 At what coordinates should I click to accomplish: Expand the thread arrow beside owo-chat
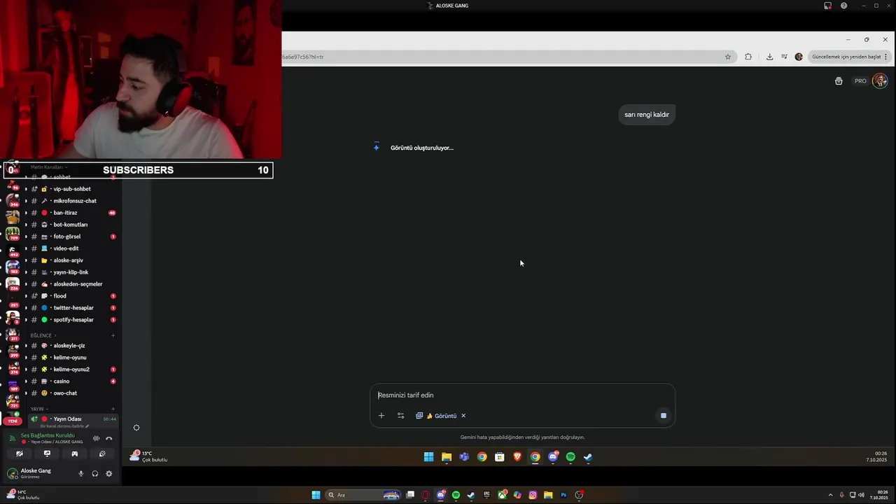pyautogui.click(x=26, y=393)
